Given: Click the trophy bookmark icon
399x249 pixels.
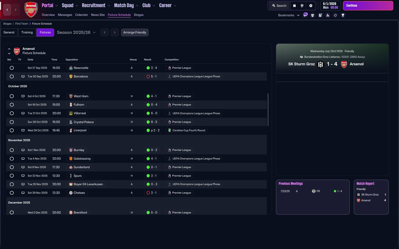Looking at the screenshot, I should (x=343, y=15).
